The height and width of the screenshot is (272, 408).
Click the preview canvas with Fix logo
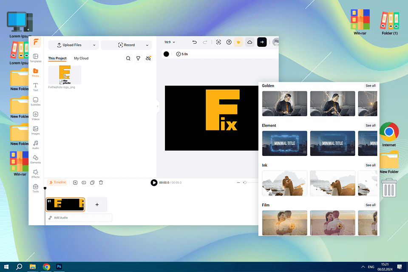click(x=212, y=118)
